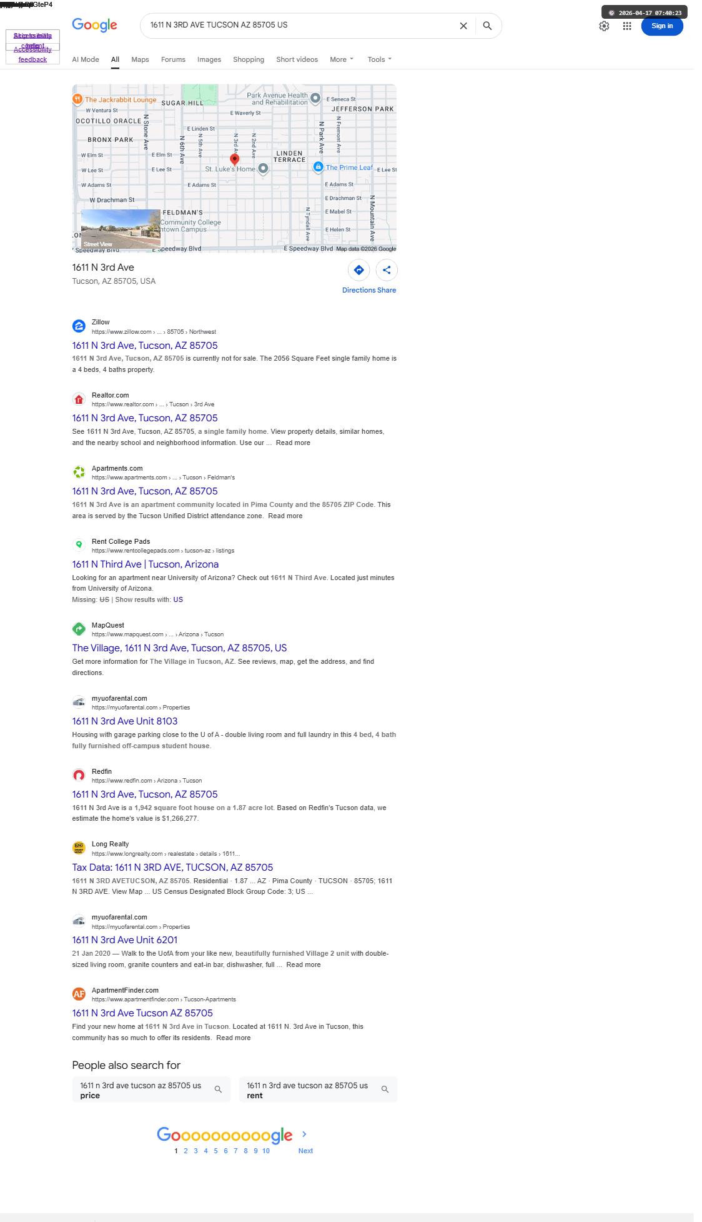Search related query ending in price

click(x=151, y=1089)
